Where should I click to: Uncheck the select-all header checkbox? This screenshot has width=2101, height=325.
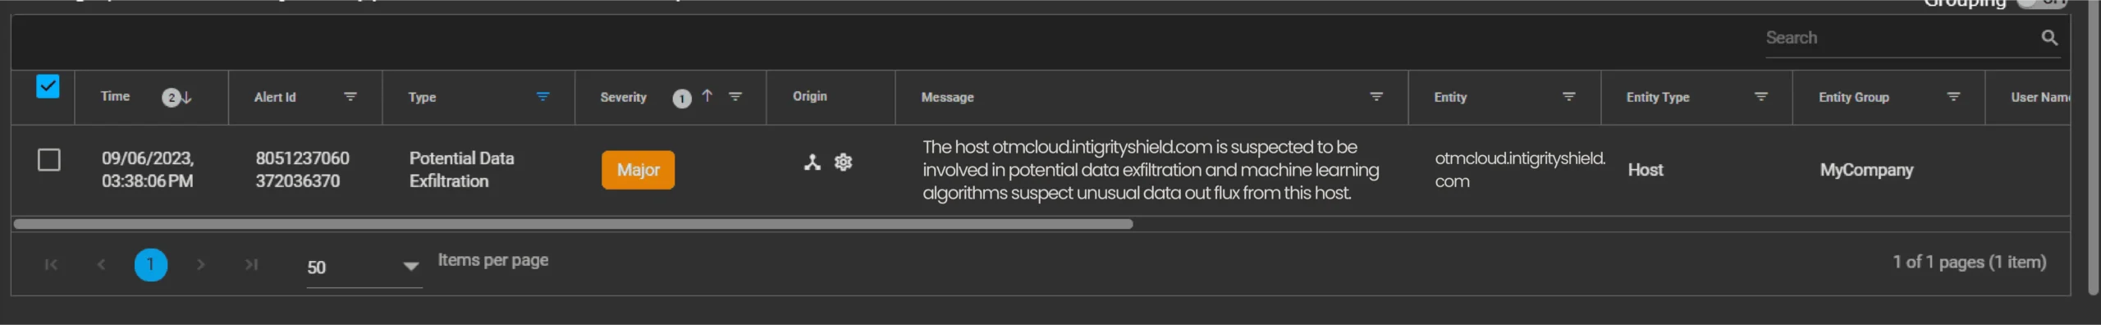point(48,86)
